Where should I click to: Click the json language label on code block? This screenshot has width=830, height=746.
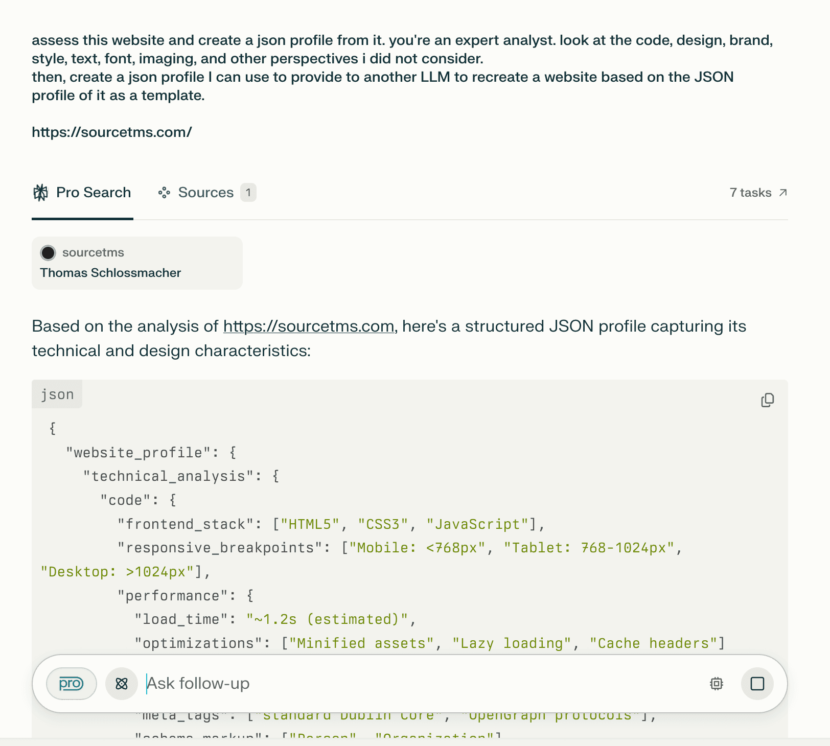[57, 394]
